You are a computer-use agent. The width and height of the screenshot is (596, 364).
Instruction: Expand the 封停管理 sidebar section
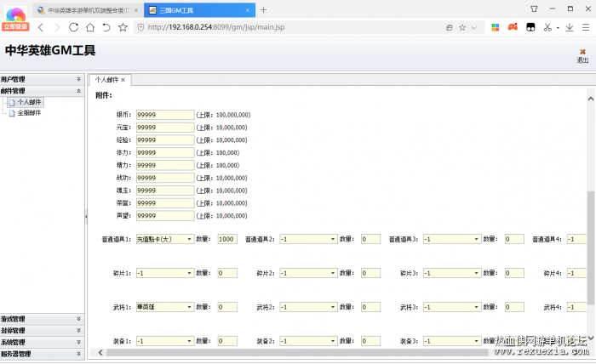[x=43, y=331]
